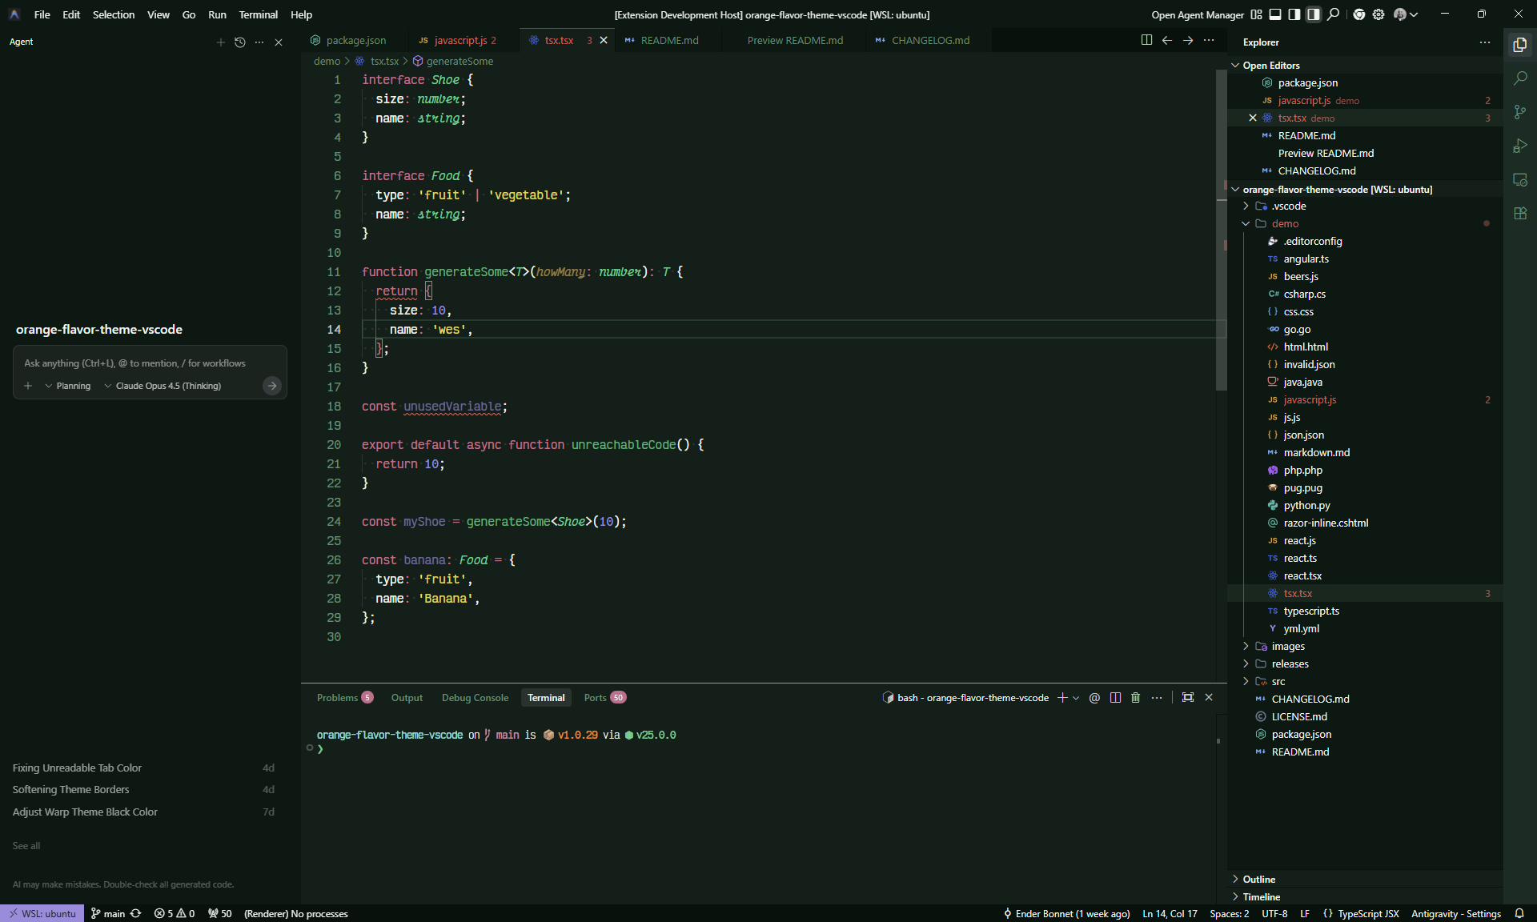Click the main branch in status bar
Image resolution: width=1537 pixels, height=922 pixels.
tap(107, 913)
